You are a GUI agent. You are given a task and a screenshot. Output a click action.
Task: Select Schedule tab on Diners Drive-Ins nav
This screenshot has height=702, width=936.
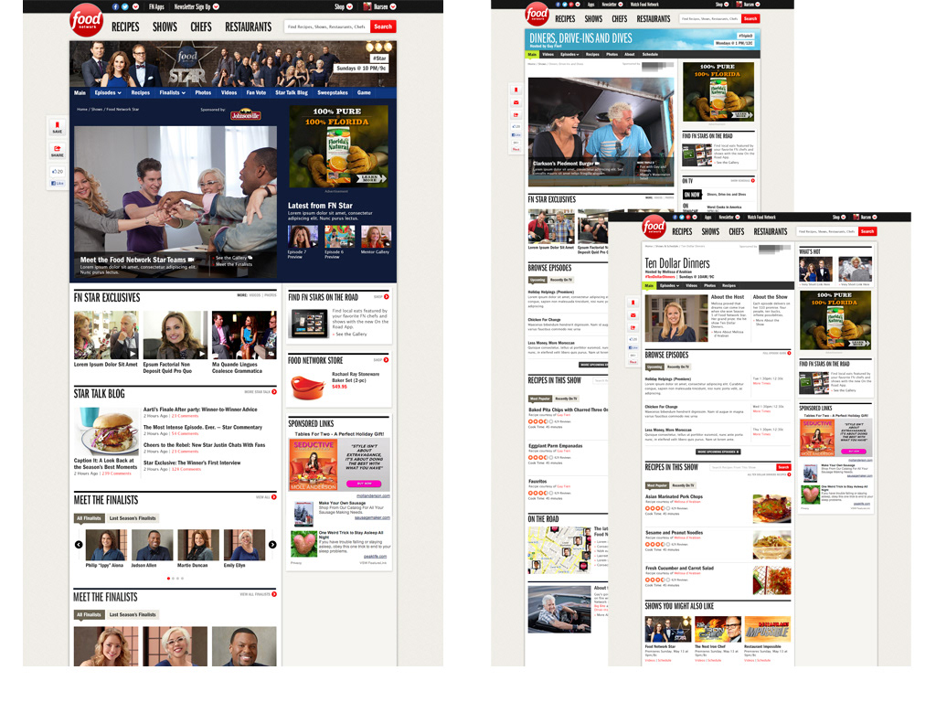tap(650, 54)
